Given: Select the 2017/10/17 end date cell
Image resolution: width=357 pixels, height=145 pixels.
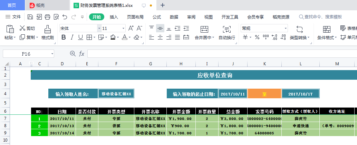Looking at the screenshot, I should 300,94.
